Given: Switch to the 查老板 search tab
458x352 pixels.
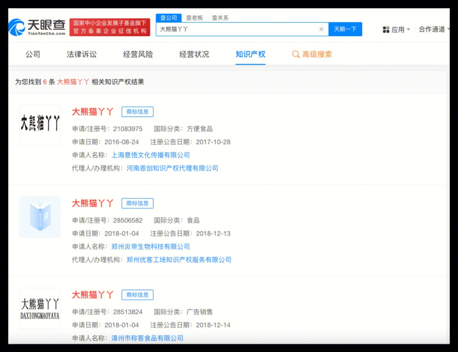Looking at the screenshot, I should tap(194, 18).
